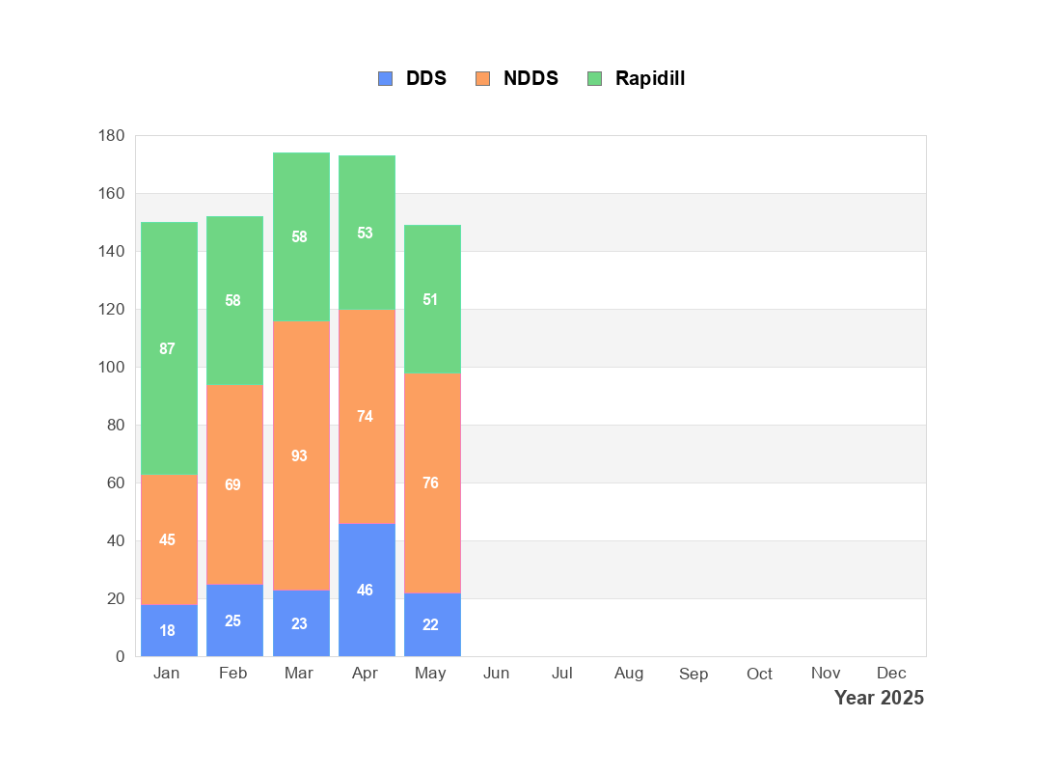Click May's green Rapidill segment valued 51
Image resolution: width=1061 pixels, height=772 pixels.
(x=432, y=299)
